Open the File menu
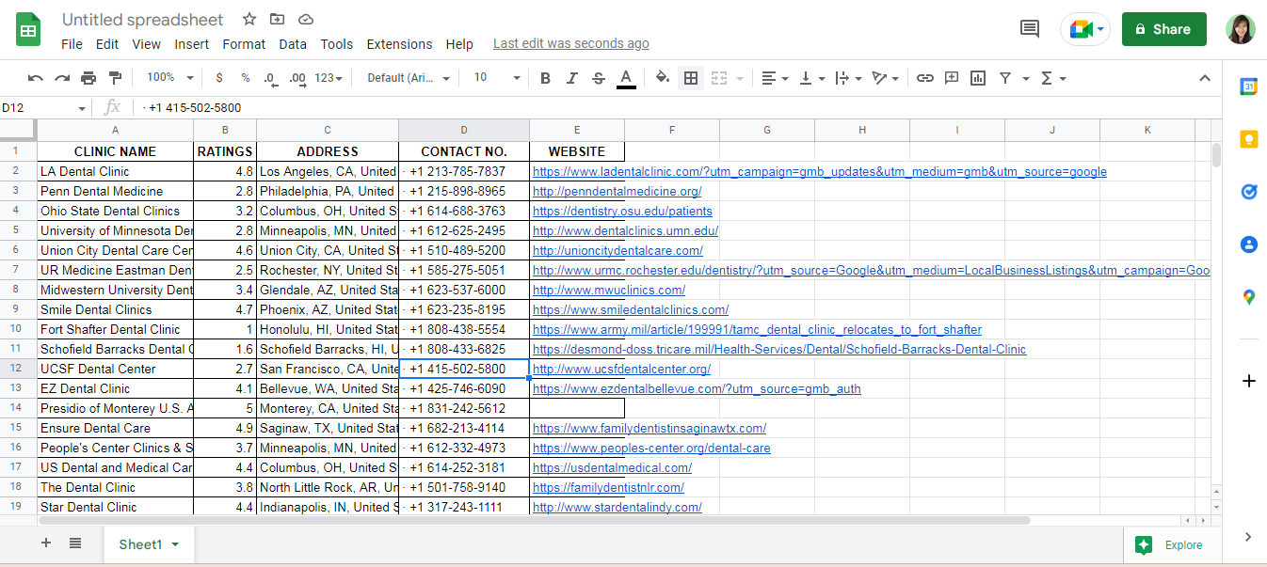The width and height of the screenshot is (1267, 567). (x=72, y=44)
